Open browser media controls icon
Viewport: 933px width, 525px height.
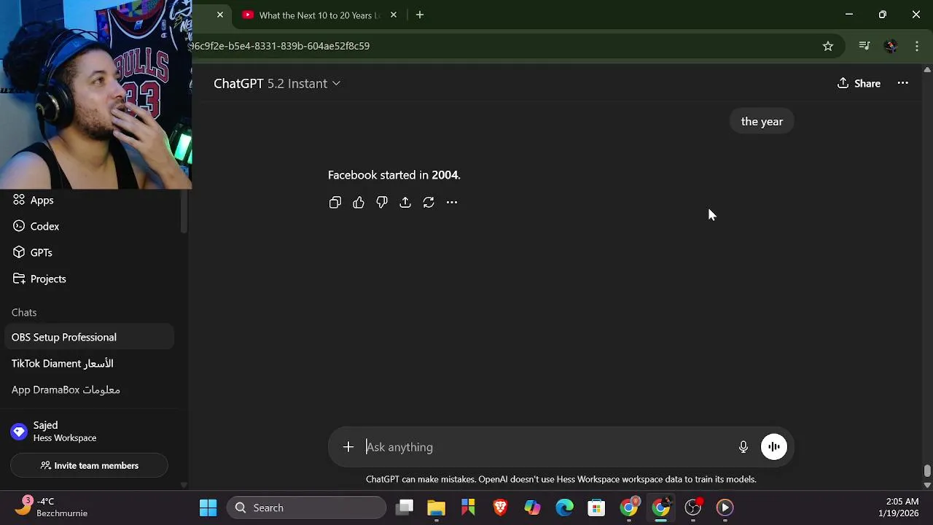(x=864, y=46)
